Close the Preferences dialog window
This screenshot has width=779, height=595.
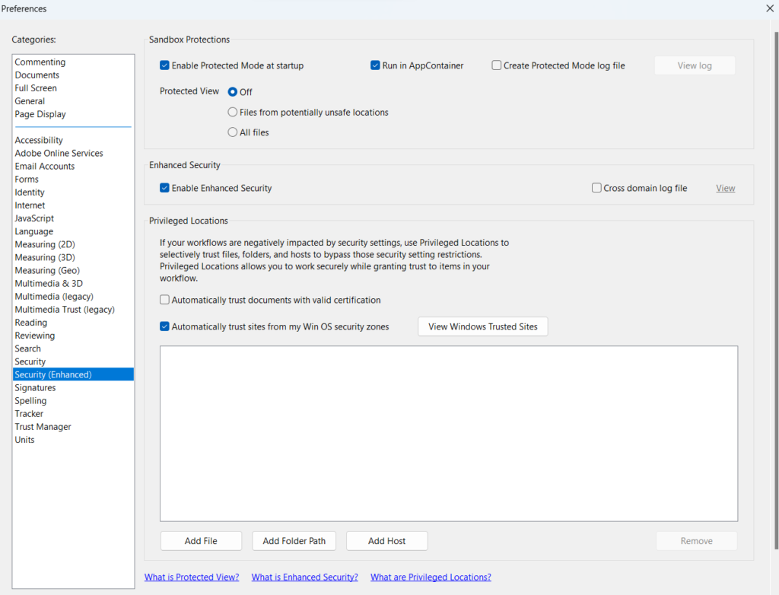click(769, 8)
